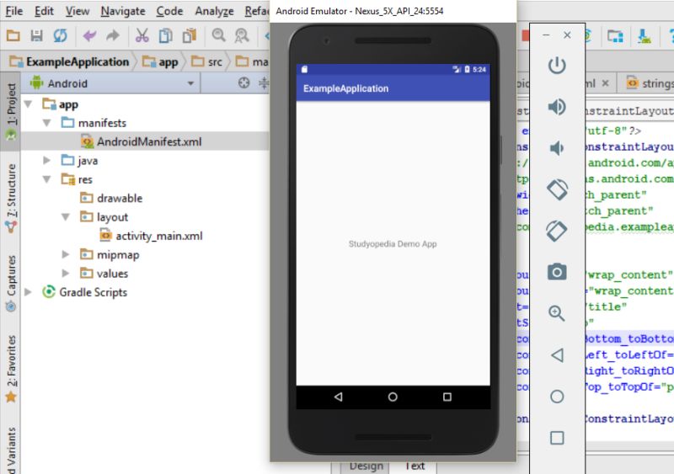Raise volume with emulator Volume Up icon
The width and height of the screenshot is (674, 474).
click(557, 107)
